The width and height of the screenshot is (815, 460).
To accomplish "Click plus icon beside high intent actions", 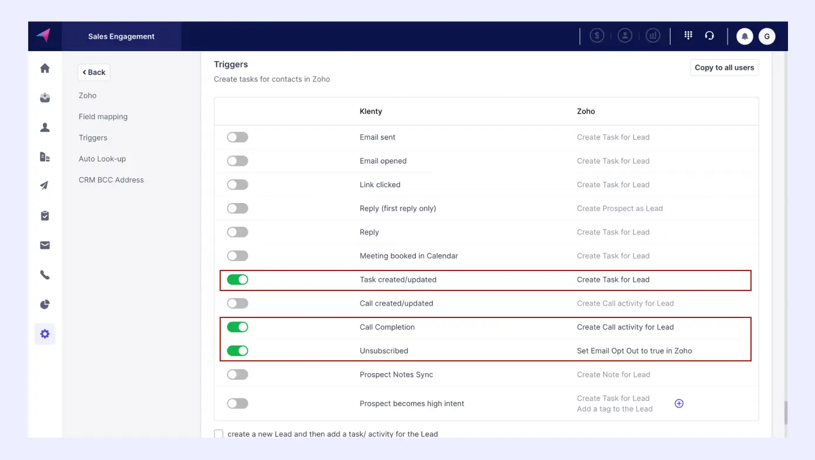I will click(679, 404).
